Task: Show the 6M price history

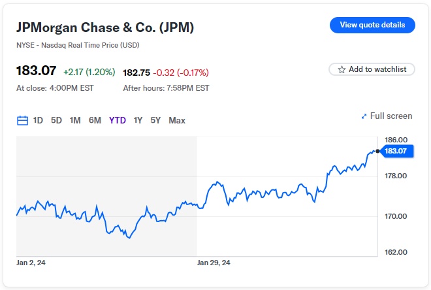Action: 95,120
